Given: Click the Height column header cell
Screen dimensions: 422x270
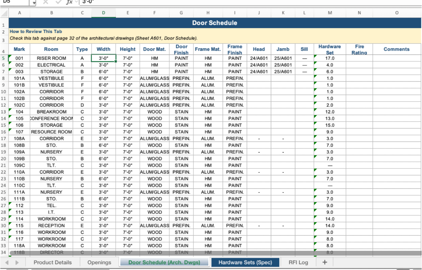Looking at the screenshot, I should [128, 49].
